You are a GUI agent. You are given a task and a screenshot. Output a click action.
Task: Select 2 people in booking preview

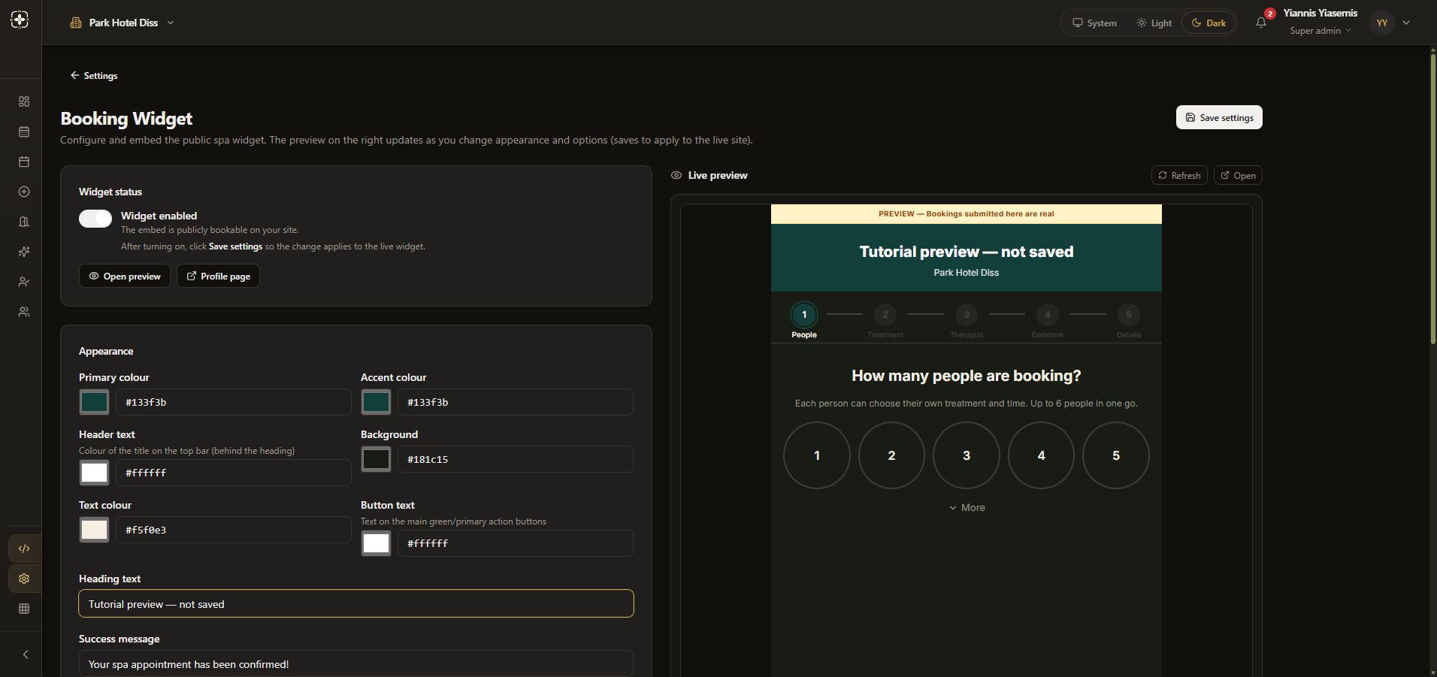point(891,455)
